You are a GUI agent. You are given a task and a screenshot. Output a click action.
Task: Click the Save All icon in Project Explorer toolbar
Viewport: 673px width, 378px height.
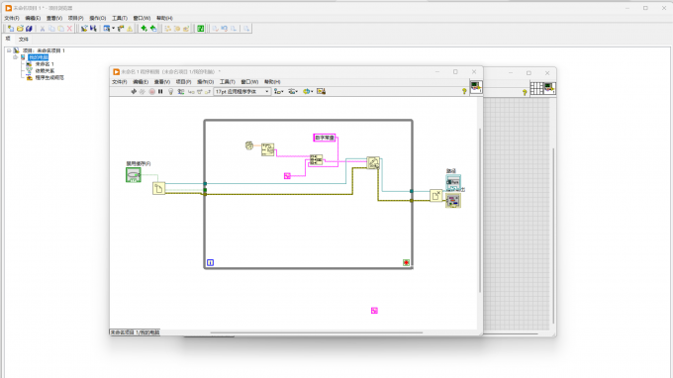click(x=29, y=29)
